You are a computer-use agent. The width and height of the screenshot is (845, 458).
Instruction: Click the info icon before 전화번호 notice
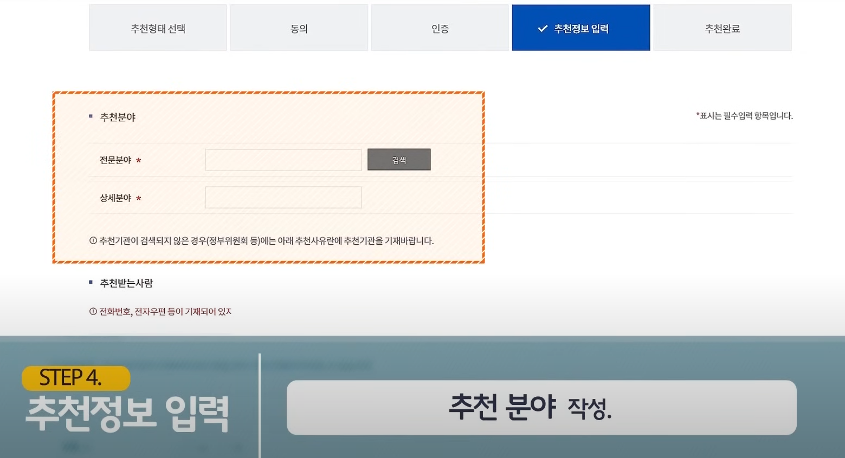tap(93, 312)
